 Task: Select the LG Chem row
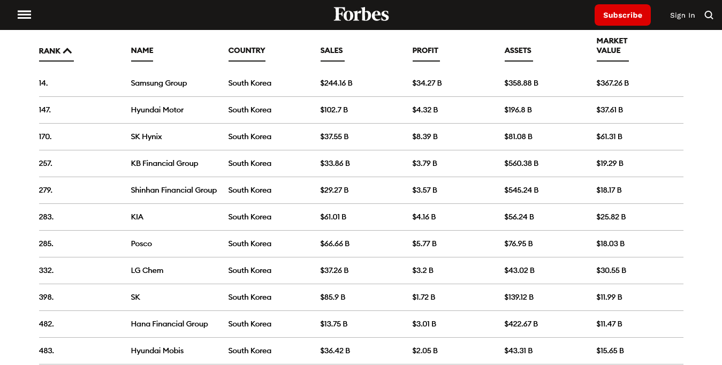(147, 270)
